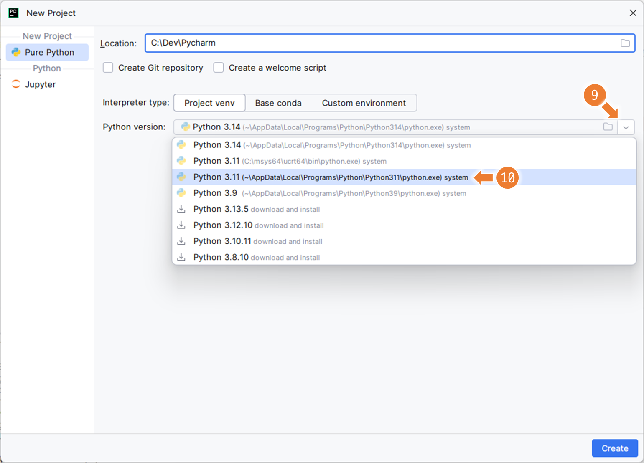Select Jupyter project type
The width and height of the screenshot is (644, 463).
(x=47, y=84)
